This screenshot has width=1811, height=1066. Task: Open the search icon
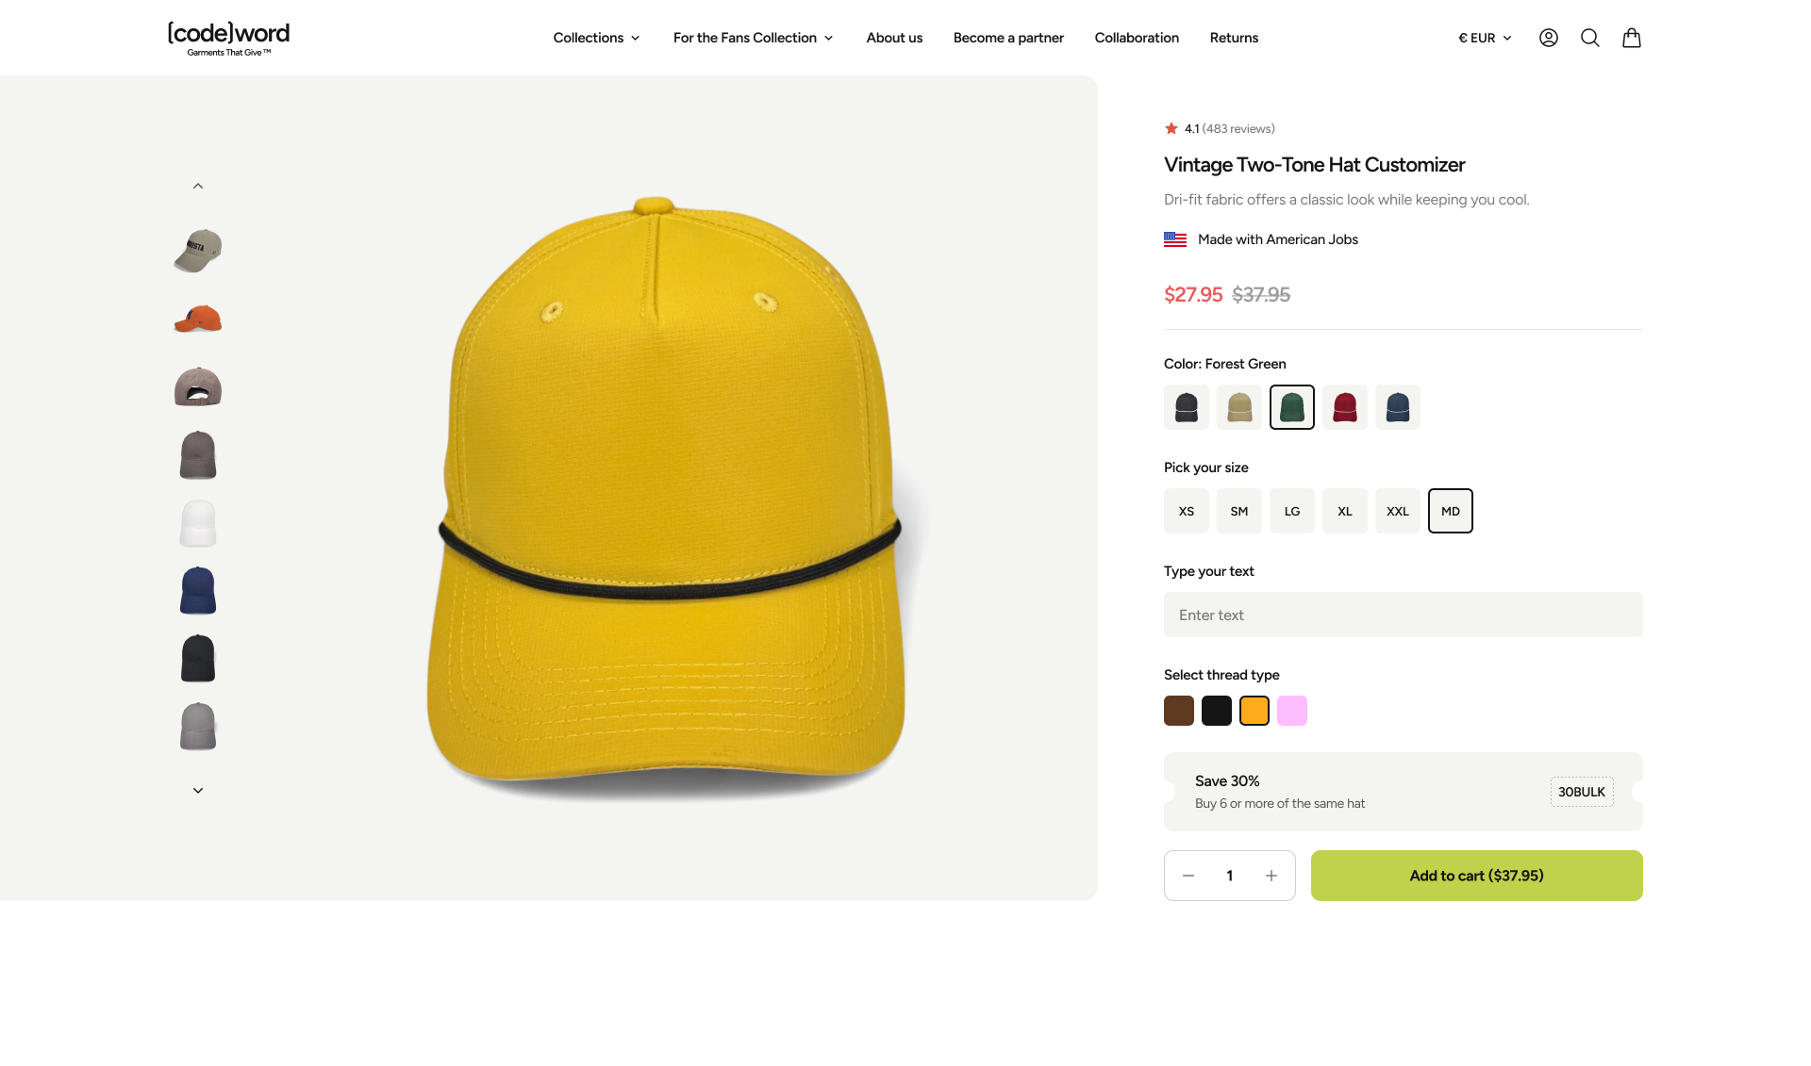point(1590,38)
